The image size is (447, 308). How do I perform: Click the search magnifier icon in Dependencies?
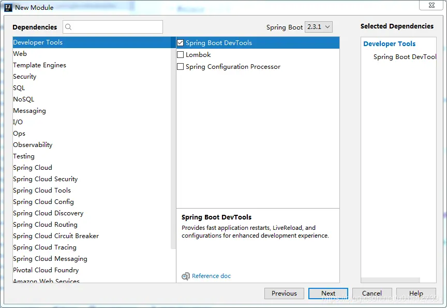coord(68,27)
